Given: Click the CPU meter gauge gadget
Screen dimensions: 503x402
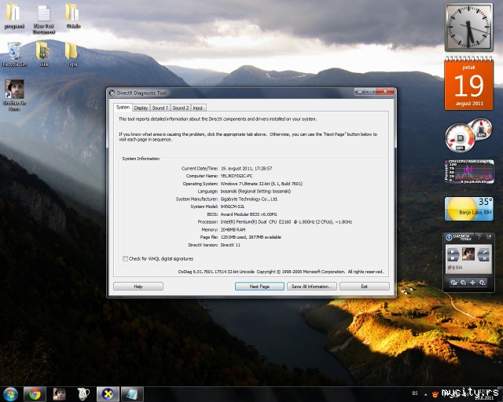Looking at the screenshot, I should 468,135.
